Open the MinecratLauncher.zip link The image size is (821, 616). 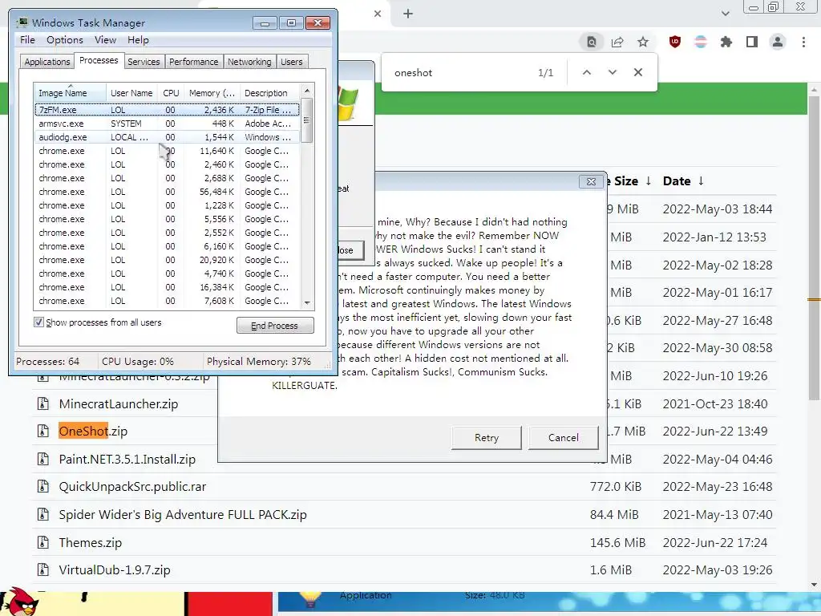click(x=119, y=404)
